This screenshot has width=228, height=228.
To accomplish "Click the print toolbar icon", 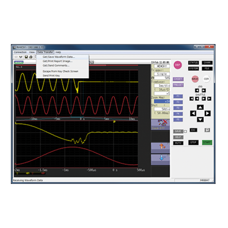I will click(x=30, y=57).
